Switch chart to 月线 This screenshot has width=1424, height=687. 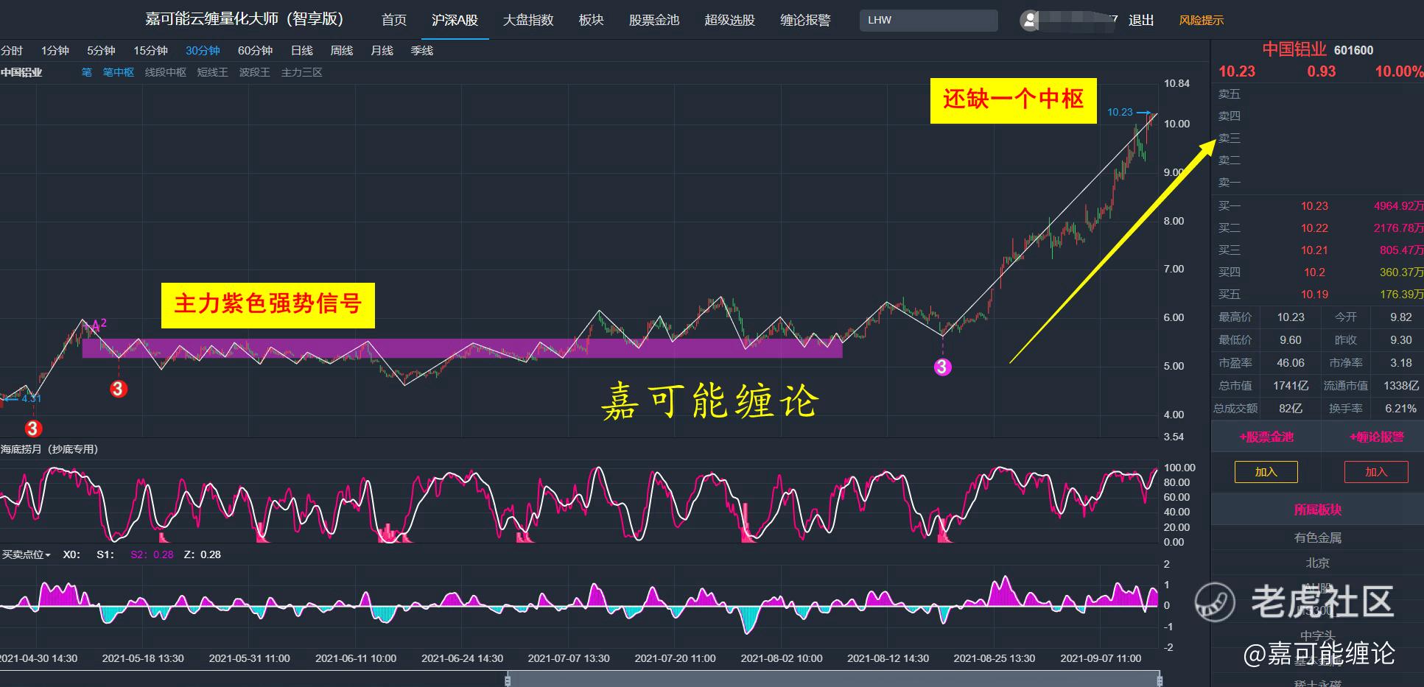tap(382, 50)
